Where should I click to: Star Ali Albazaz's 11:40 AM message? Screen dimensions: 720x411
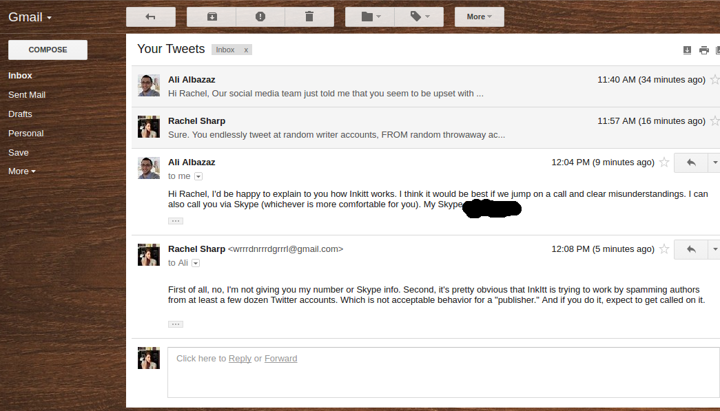point(714,79)
